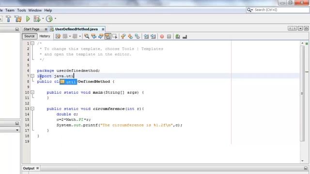Click Find Previous Occurrence icon
The image size is (310, 174).
point(93,36)
